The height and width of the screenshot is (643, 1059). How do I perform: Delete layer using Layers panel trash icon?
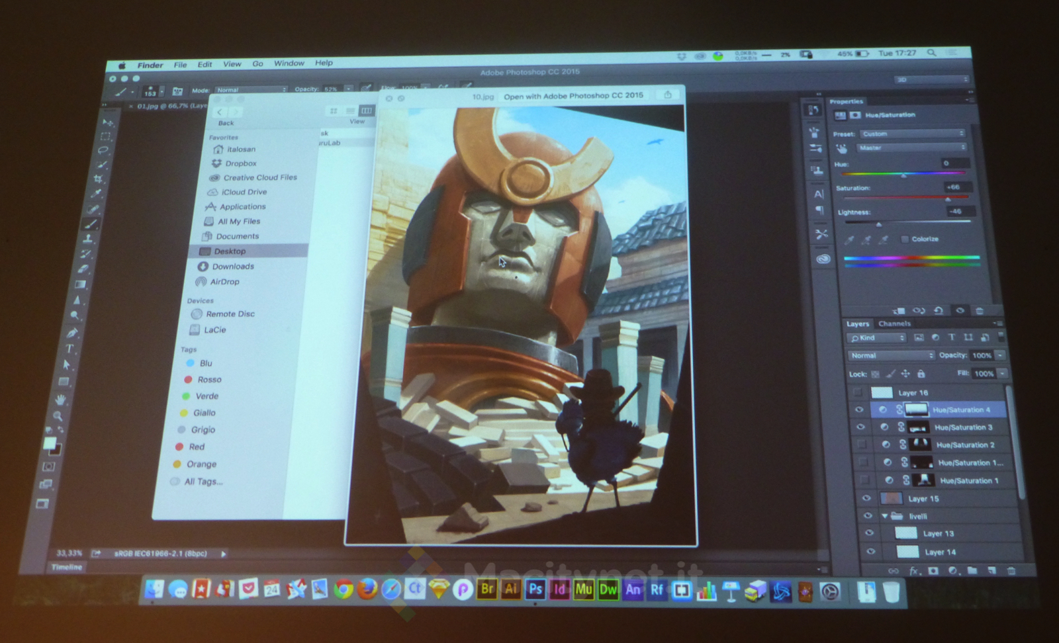pyautogui.click(x=1011, y=570)
